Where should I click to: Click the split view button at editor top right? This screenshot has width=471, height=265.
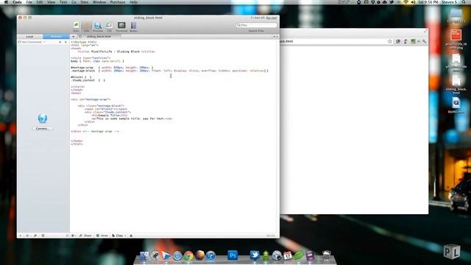[277, 37]
